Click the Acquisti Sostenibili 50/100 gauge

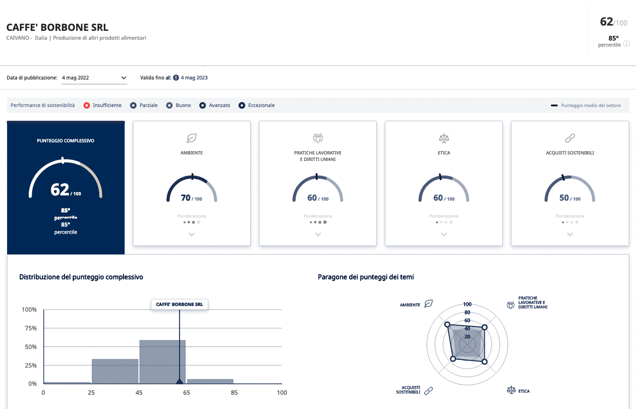[570, 189]
